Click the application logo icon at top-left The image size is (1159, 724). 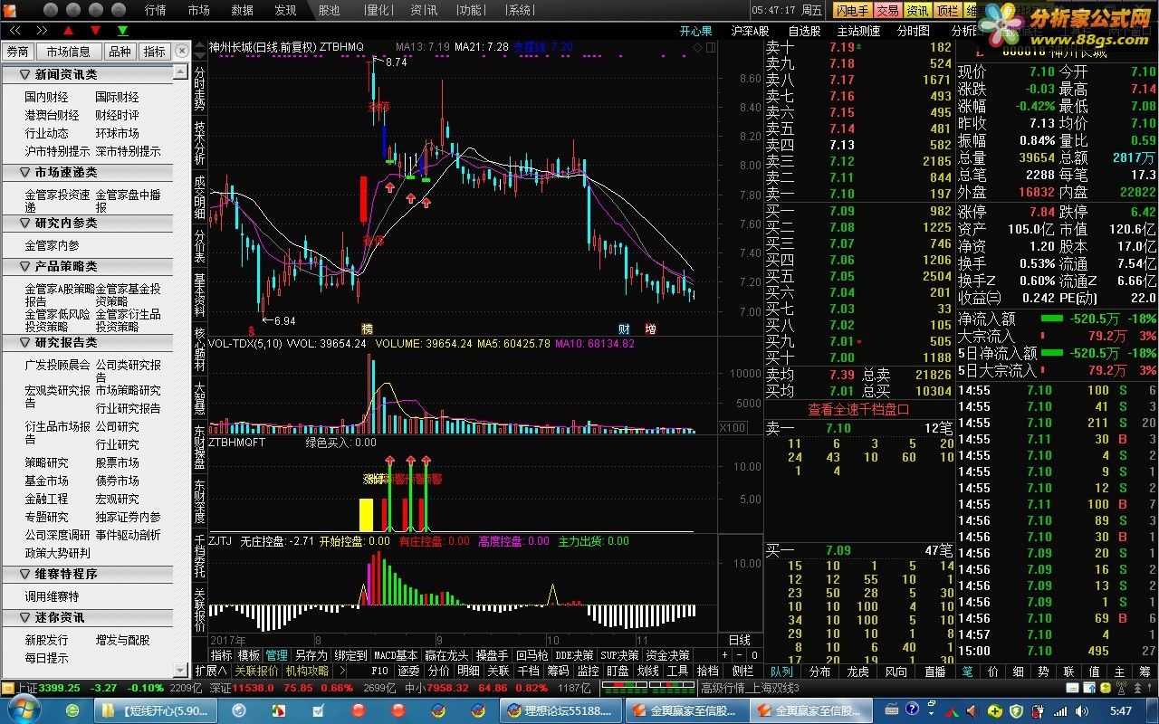click(10, 10)
